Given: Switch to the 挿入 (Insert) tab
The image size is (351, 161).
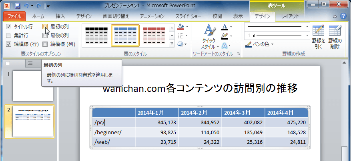Looking at the screenshot, I should pos(60,16).
